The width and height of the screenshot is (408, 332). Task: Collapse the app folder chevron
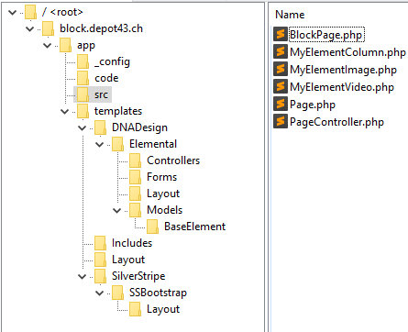(x=48, y=46)
